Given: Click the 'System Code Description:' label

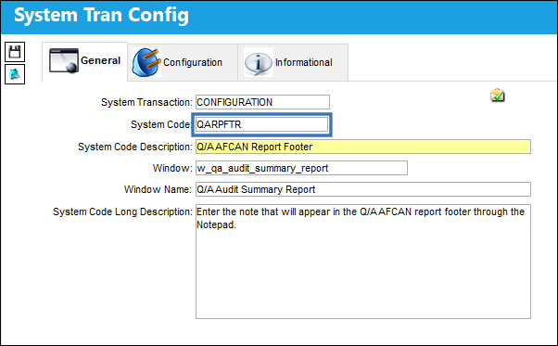Looking at the screenshot, I should 135,147.
